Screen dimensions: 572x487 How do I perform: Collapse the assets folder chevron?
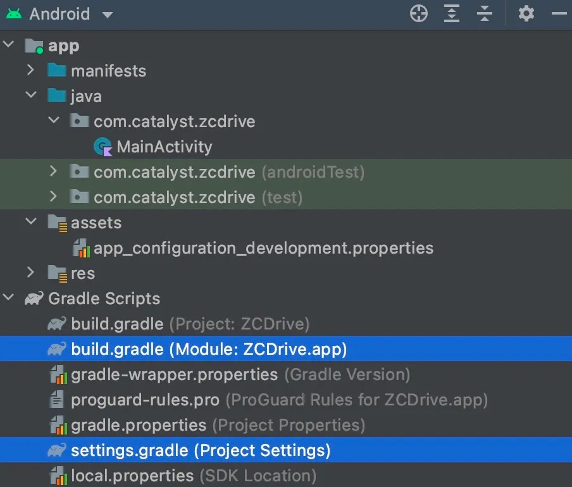point(31,221)
